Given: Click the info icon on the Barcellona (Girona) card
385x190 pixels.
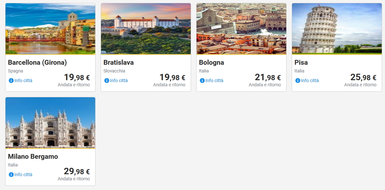Looking at the screenshot, I should (11, 81).
